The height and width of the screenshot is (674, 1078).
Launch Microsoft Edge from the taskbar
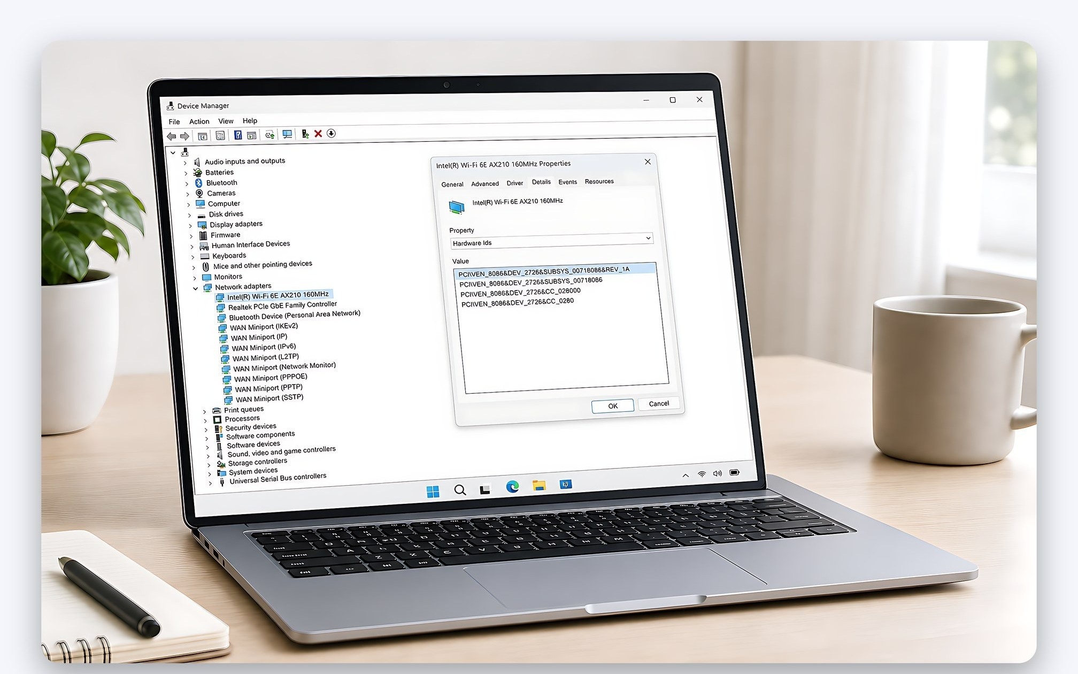[512, 486]
